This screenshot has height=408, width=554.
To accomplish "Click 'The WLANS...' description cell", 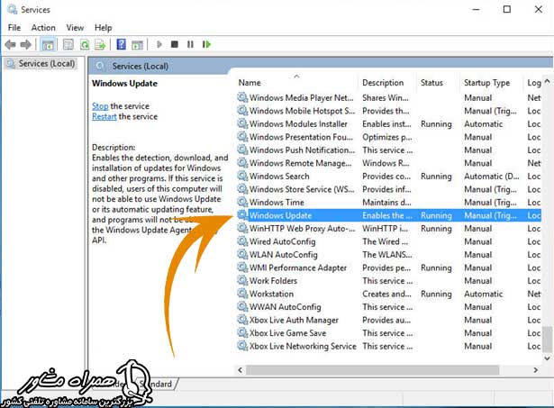I will 386,254.
